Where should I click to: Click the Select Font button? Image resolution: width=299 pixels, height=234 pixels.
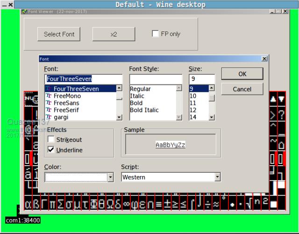[x=59, y=34]
